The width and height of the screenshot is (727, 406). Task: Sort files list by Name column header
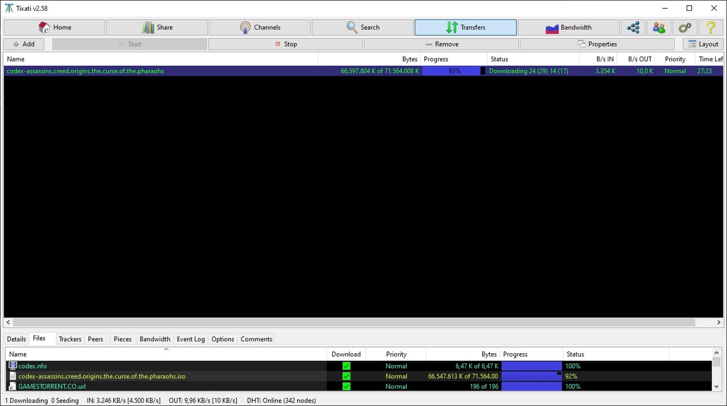click(166, 354)
